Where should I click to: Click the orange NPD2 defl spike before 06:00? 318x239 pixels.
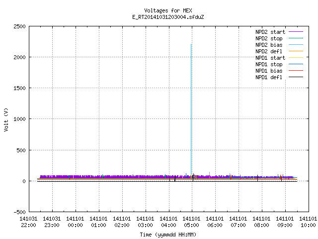pos(210,175)
